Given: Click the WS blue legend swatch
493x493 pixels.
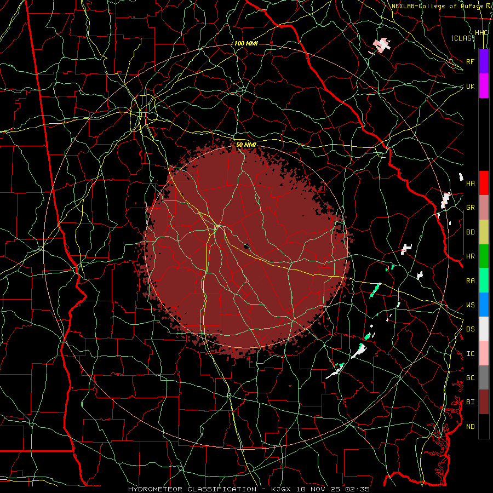Looking at the screenshot, I should (x=484, y=305).
